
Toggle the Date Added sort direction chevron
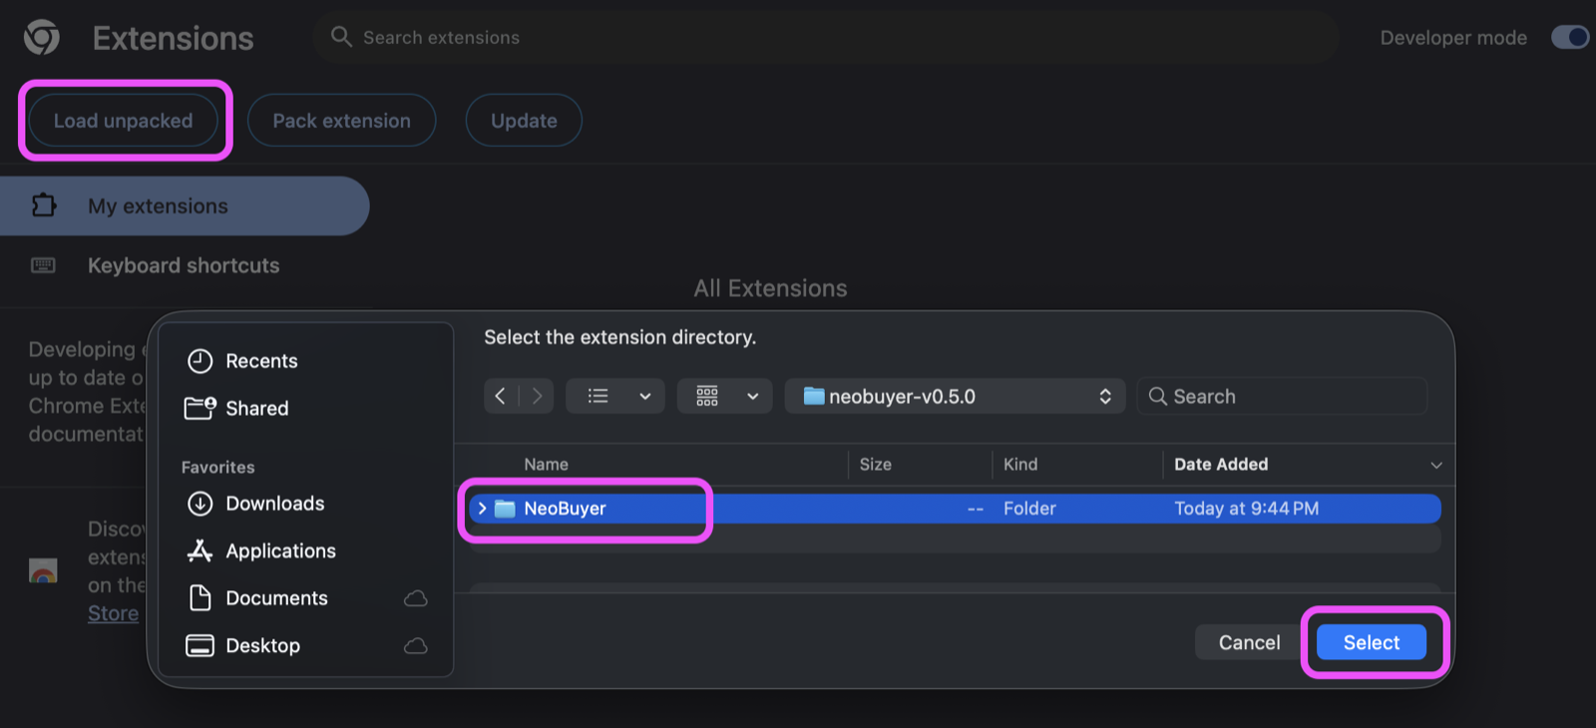(1436, 466)
